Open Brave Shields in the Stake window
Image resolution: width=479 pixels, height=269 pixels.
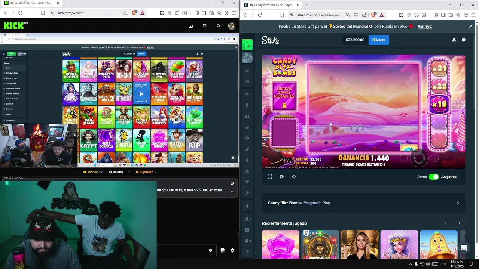[x=373, y=15]
